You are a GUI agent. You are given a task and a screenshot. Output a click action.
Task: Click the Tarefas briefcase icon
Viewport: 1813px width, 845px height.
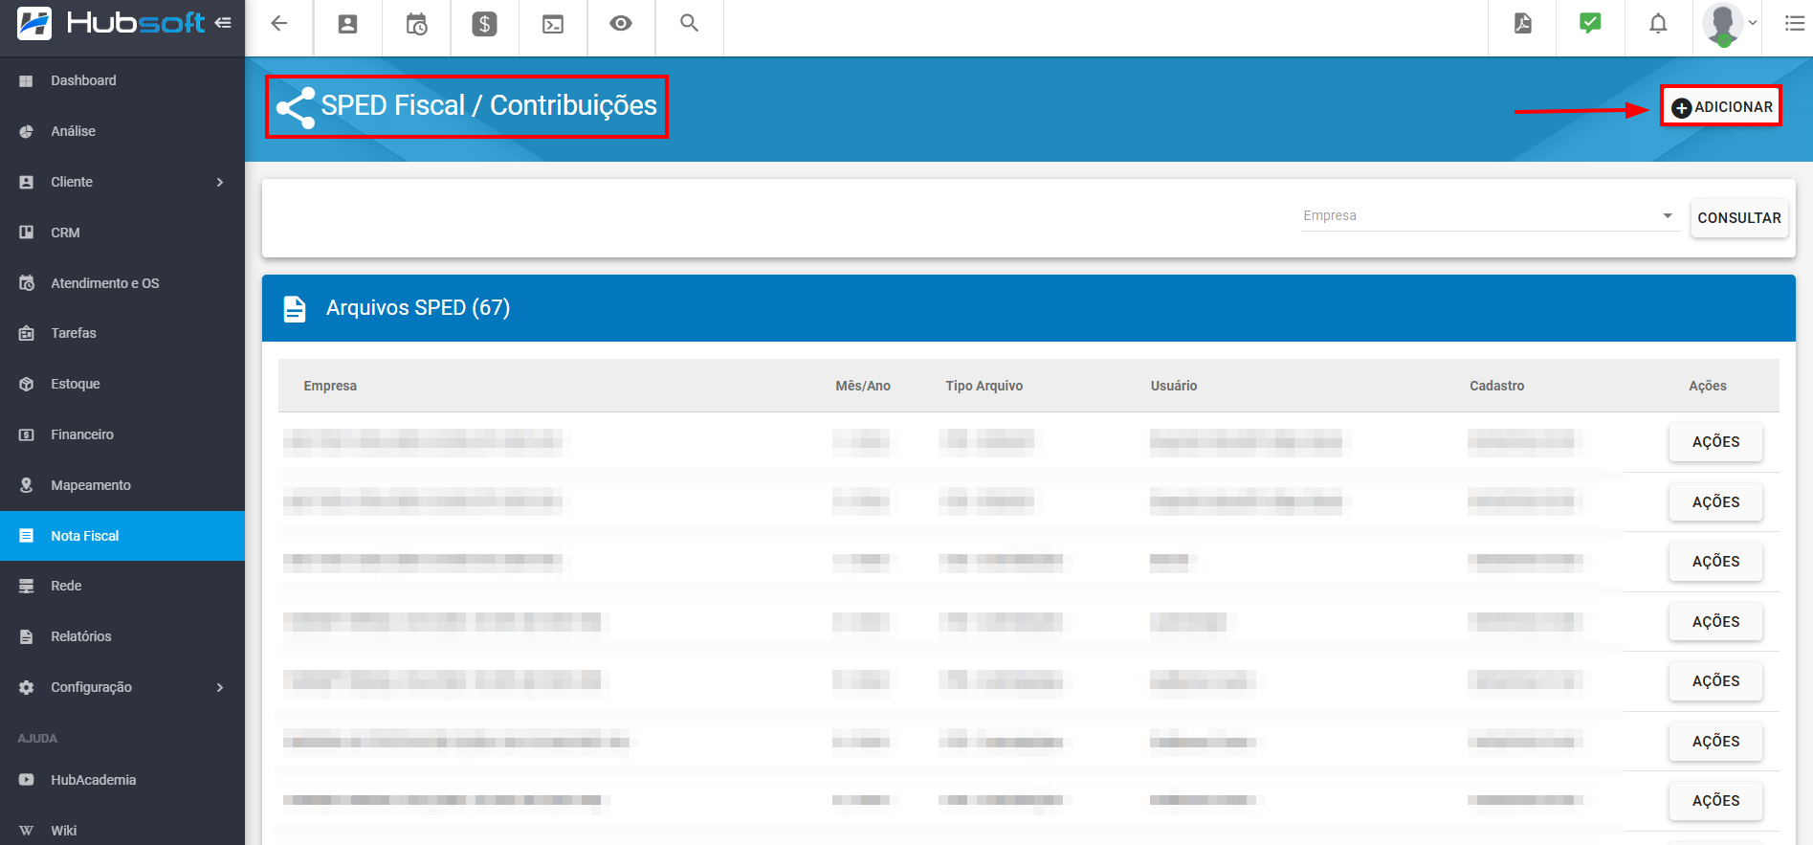tap(27, 334)
